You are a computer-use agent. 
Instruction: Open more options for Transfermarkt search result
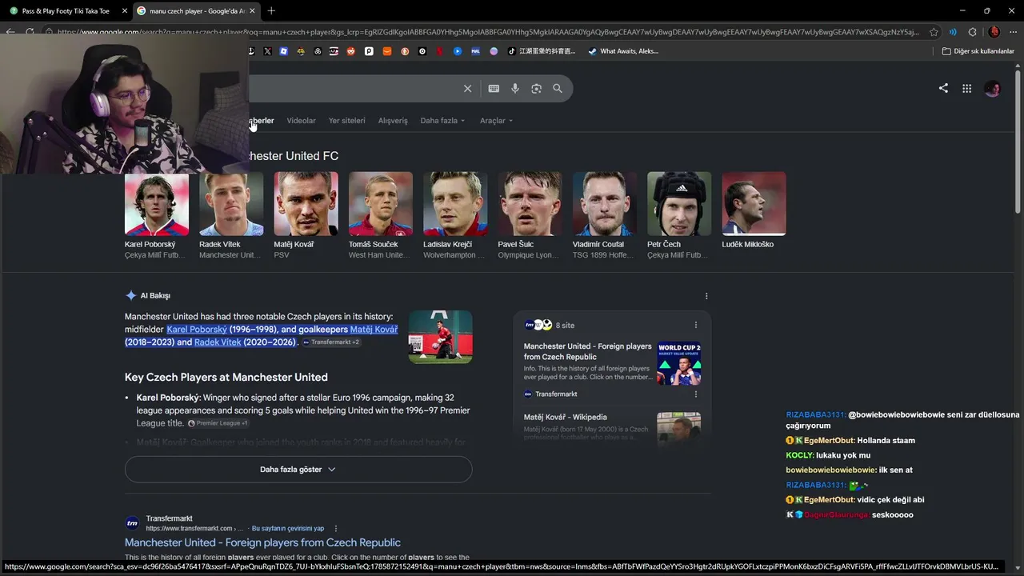[x=336, y=529]
